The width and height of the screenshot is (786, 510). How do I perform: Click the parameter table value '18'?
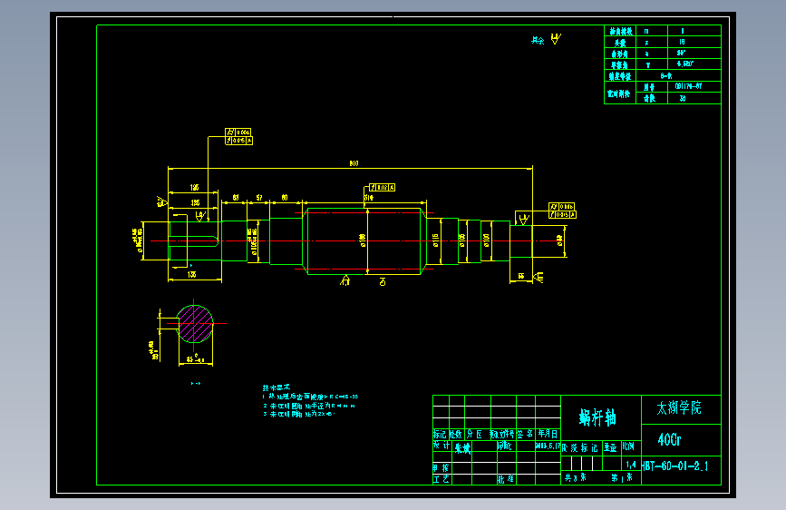pyautogui.click(x=682, y=42)
